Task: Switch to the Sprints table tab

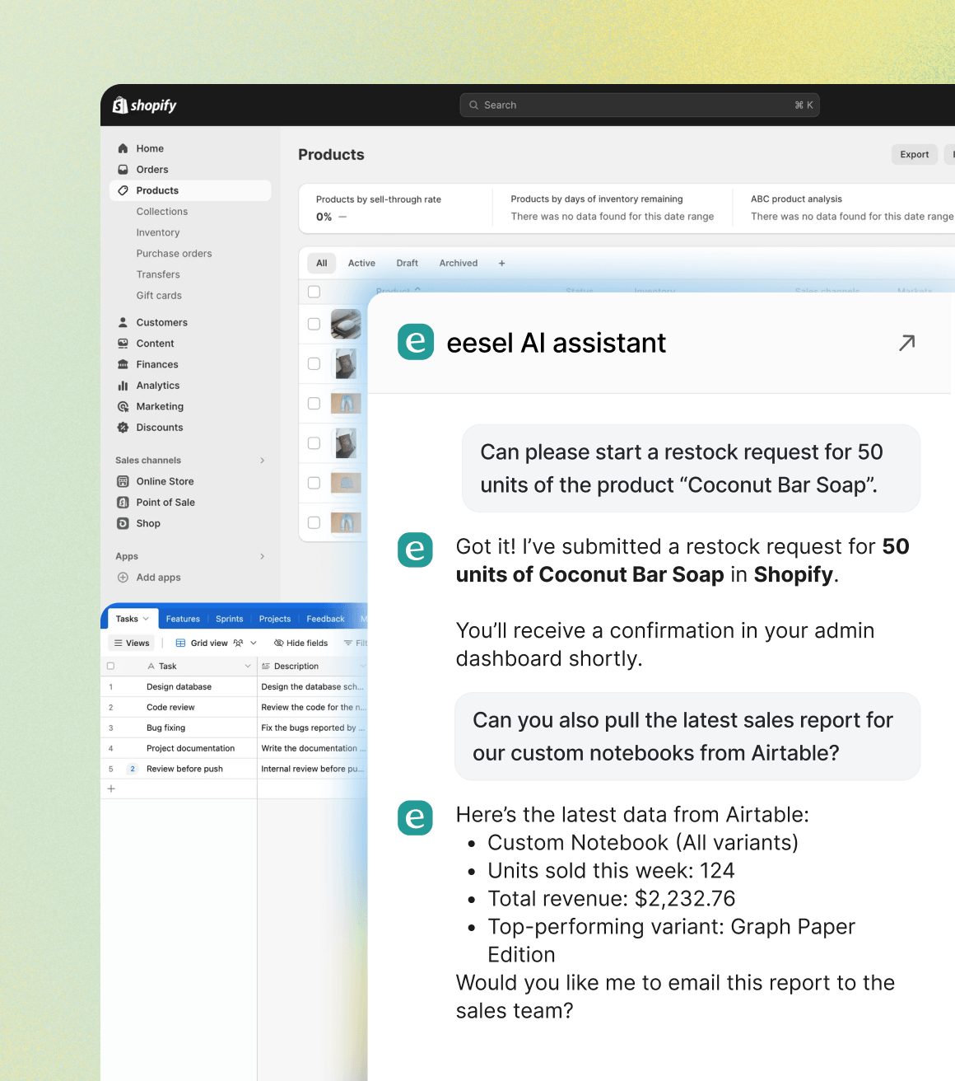Action: (229, 619)
